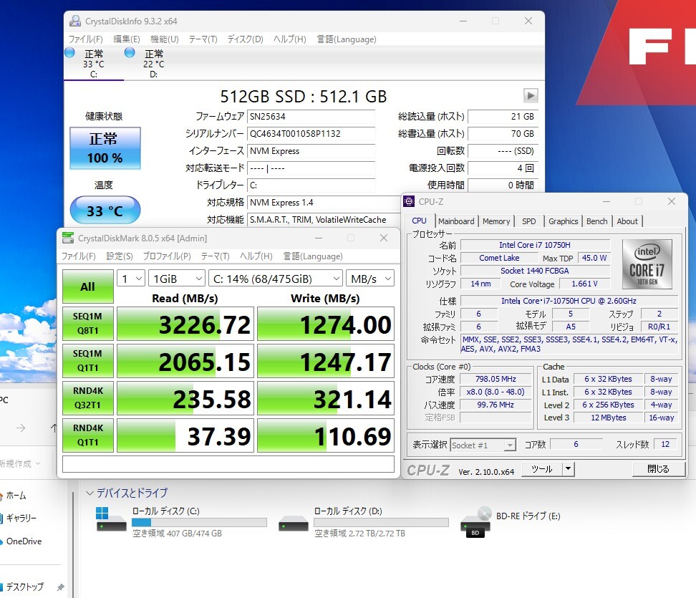Viewport: 696px width, 598px height.
Task: Click the firmware field SN25634
Action: (x=311, y=116)
